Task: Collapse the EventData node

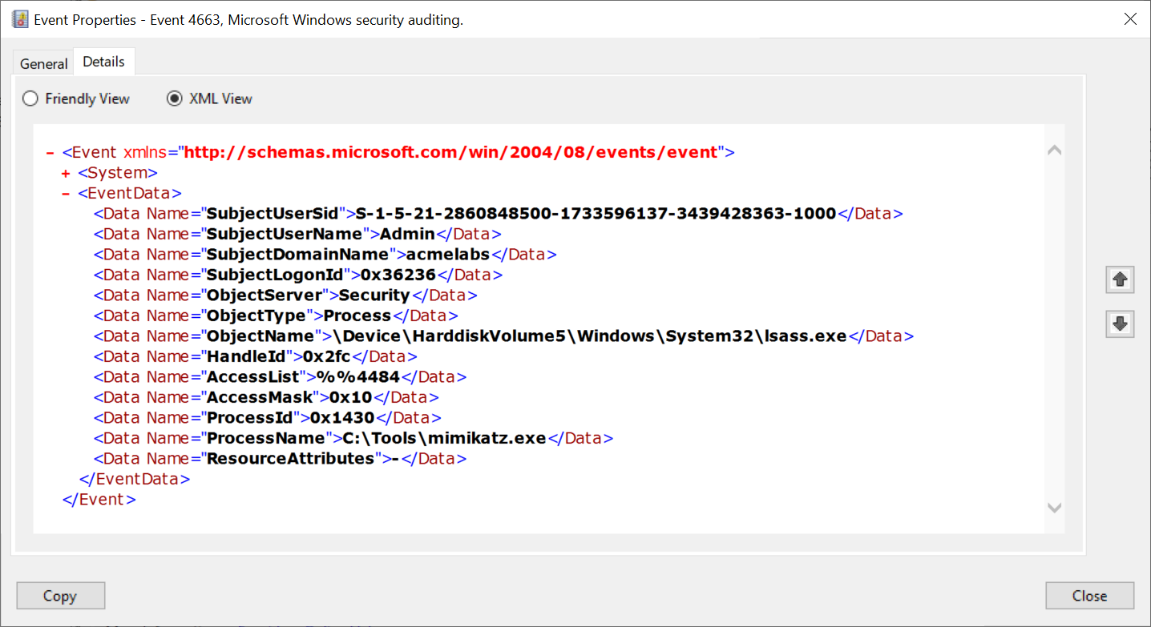Action: point(66,193)
